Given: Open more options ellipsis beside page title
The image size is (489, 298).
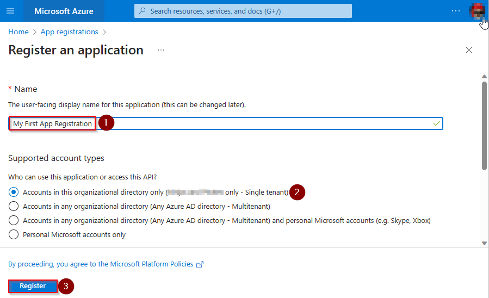Looking at the screenshot, I should tap(161, 50).
